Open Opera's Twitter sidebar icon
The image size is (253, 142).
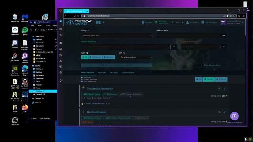pyautogui.click(x=60, y=21)
